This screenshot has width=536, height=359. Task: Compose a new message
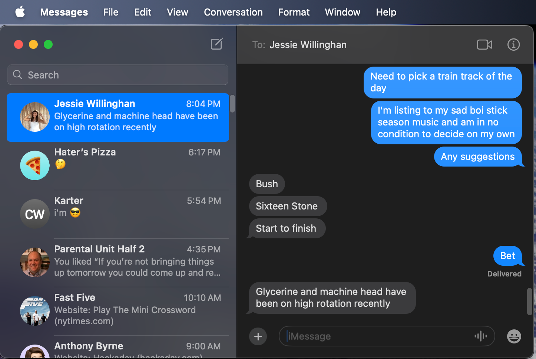click(x=217, y=44)
